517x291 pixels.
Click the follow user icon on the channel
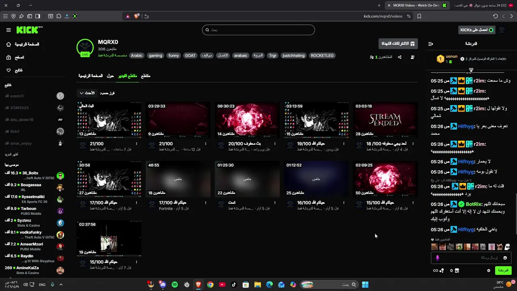click(x=412, y=57)
